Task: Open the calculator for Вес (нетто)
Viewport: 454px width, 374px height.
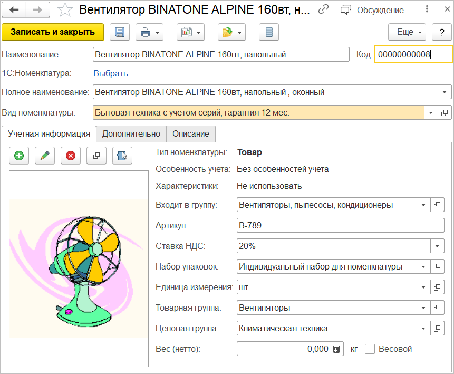Action: click(337, 349)
